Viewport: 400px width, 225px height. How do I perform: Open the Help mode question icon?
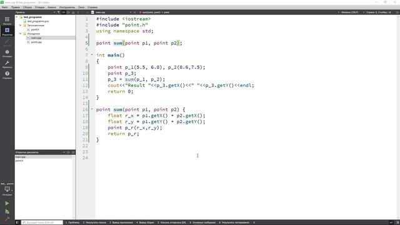coord(7,74)
